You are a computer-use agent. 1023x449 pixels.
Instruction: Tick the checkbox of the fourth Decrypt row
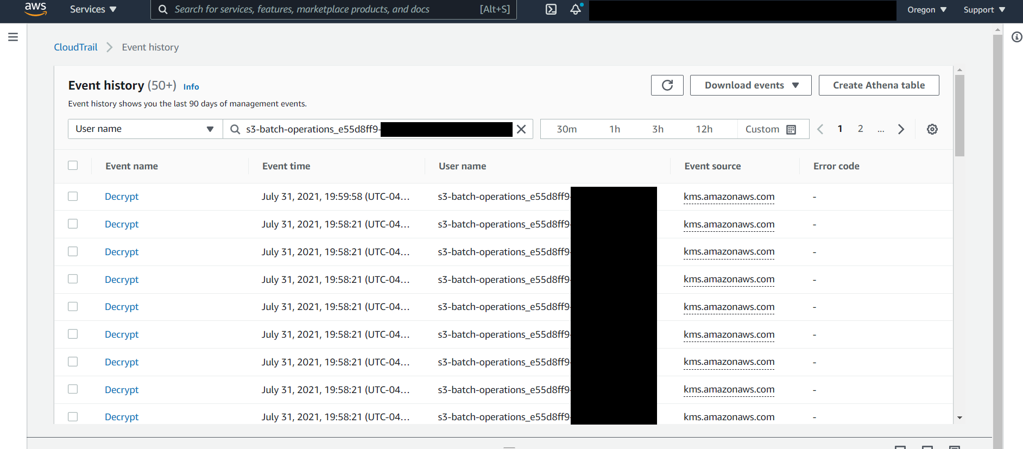point(73,279)
